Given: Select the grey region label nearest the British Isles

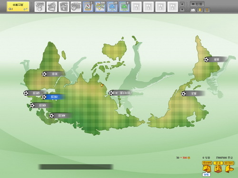Looking at the screenshot, I should point(41,105).
